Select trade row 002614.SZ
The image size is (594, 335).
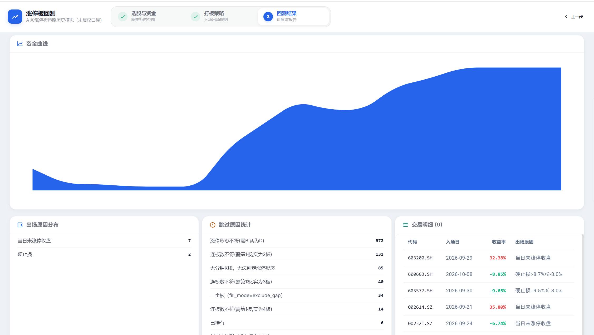point(488,307)
